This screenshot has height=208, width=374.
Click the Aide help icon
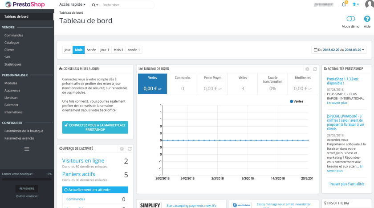coord(367,19)
